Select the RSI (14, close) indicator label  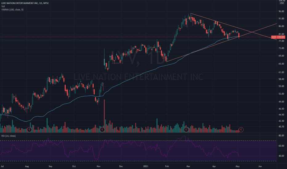click(8, 136)
